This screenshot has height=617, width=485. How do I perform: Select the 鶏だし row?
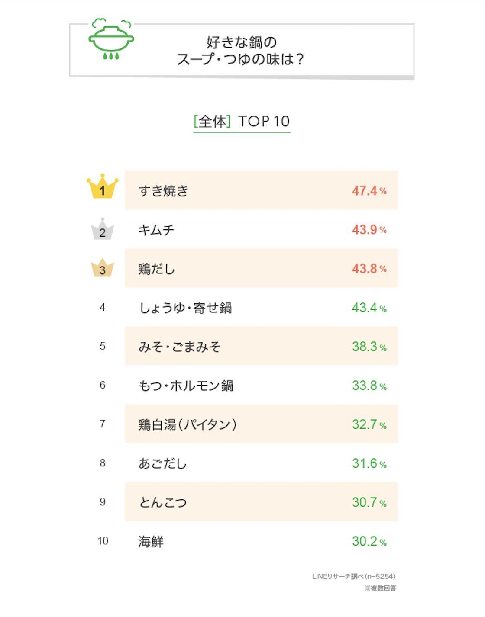[x=261, y=268]
